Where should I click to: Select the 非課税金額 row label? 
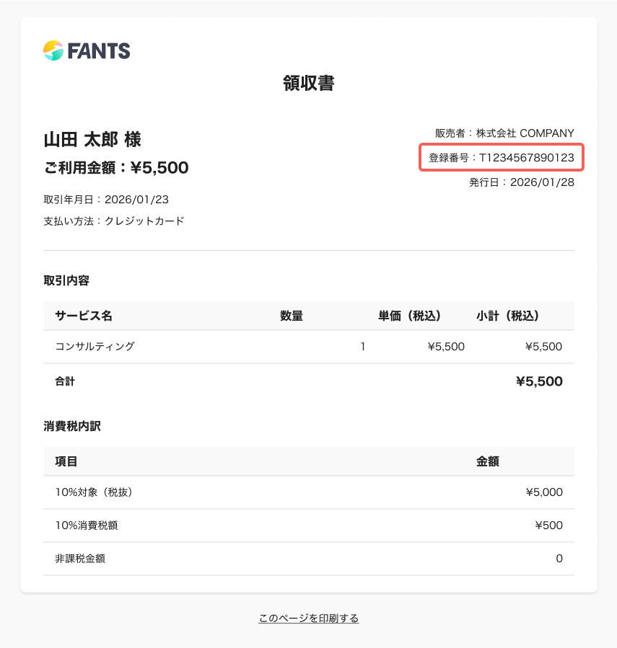(80, 559)
